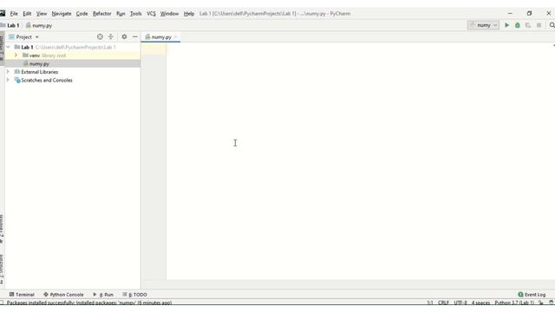Start debugging with the green bug icon
555x312 pixels.
[518, 25]
